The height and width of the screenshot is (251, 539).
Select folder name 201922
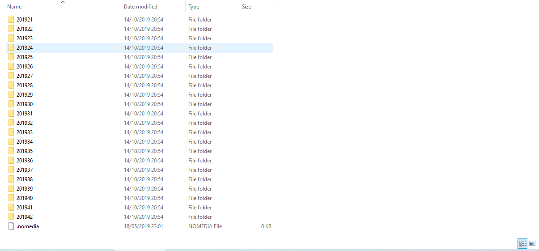[x=25, y=29]
